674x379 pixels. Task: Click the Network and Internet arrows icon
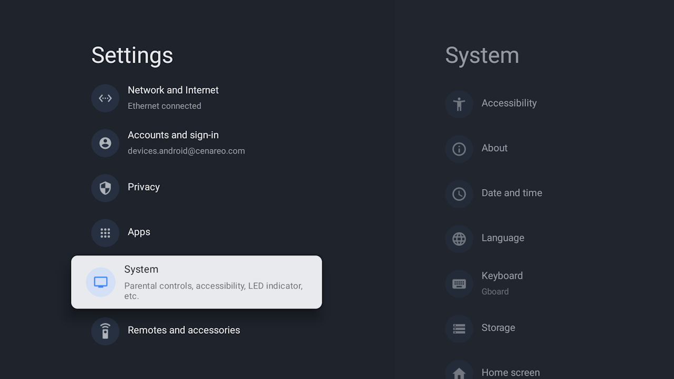(x=105, y=98)
